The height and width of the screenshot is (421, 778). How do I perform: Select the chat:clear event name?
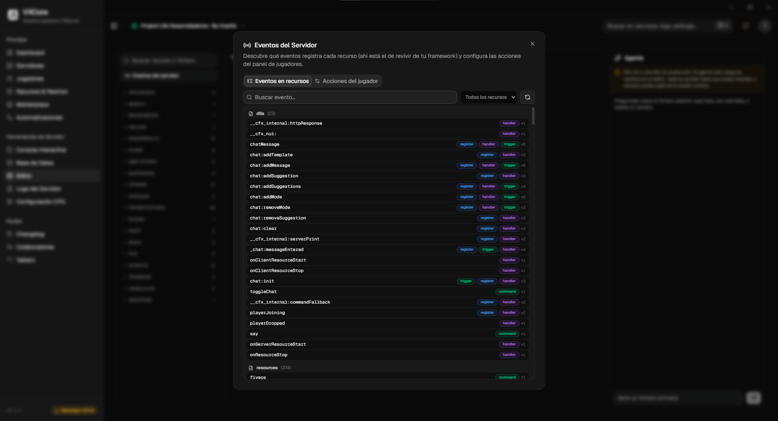263,228
